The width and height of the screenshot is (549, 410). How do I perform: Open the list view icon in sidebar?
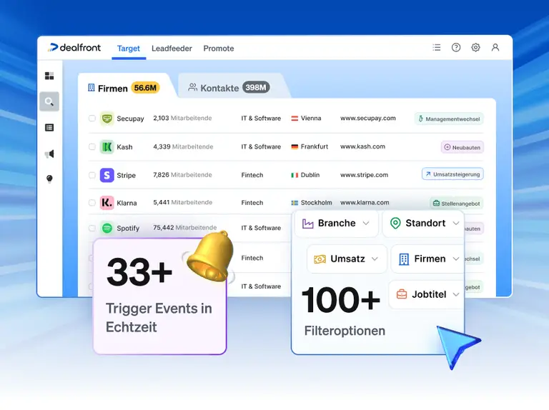coord(49,128)
